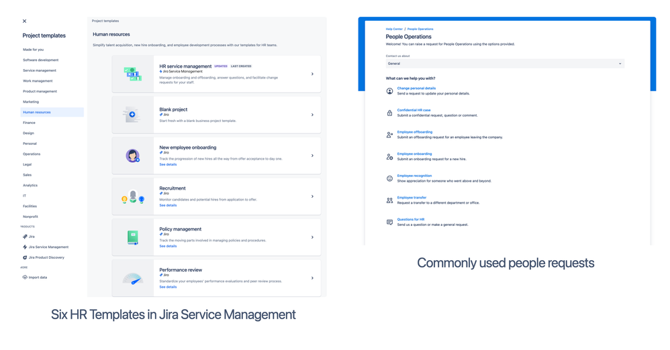Screen dimensions: 670x350
Task: Go to Marketing templates
Action: 31,102
